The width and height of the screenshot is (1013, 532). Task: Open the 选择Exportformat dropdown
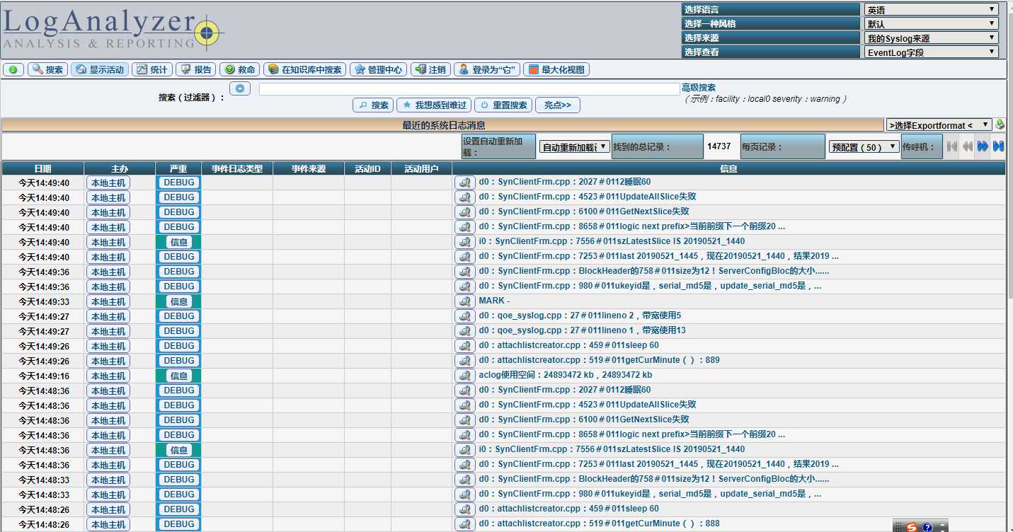(939, 125)
